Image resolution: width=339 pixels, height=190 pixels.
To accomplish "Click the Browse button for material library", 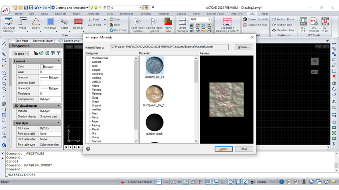I will pyautogui.click(x=244, y=47).
